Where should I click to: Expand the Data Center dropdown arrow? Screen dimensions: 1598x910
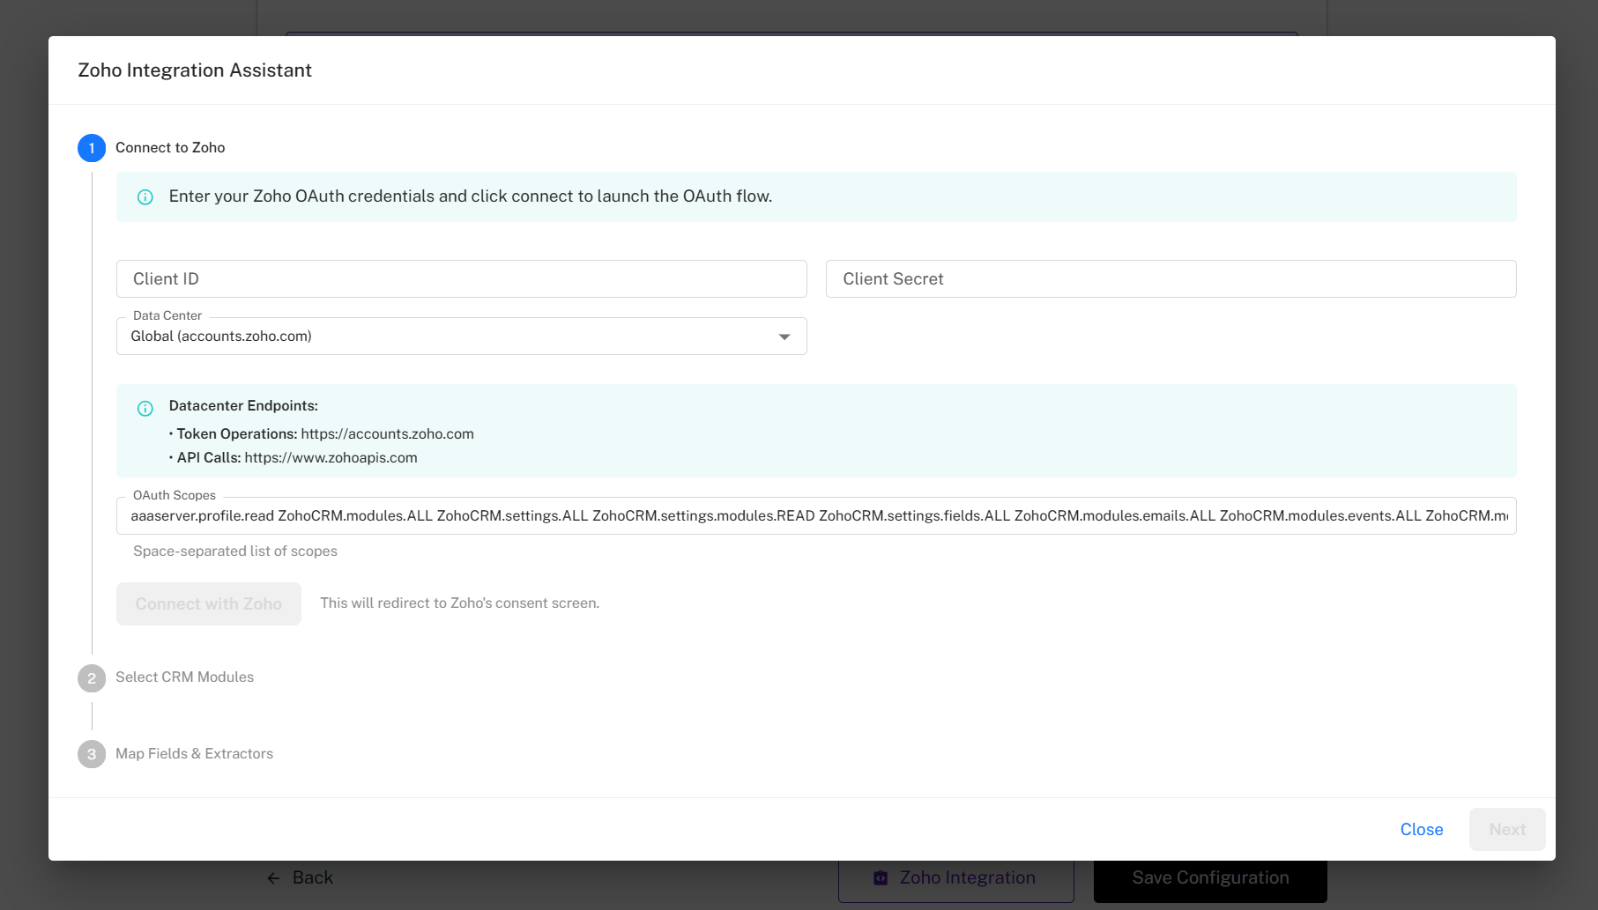pyautogui.click(x=784, y=337)
